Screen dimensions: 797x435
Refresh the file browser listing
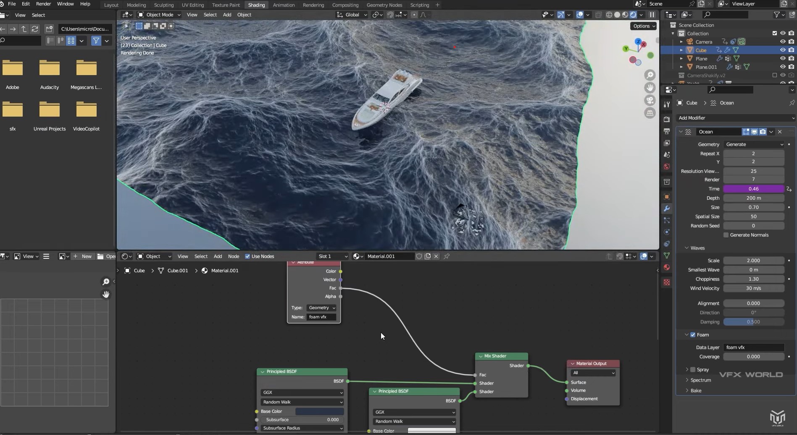(x=35, y=29)
